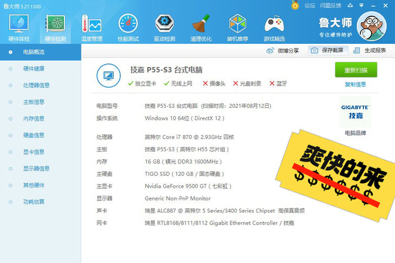
Task: Click the 鲁大师 5.21.1300 version title
Action: pos(22,7)
